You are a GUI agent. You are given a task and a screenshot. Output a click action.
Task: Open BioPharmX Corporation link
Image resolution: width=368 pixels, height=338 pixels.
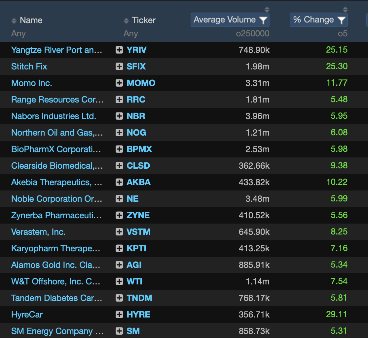pos(56,149)
